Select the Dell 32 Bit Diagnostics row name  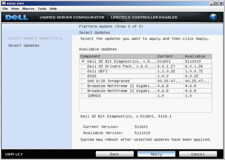(x=121, y=61)
